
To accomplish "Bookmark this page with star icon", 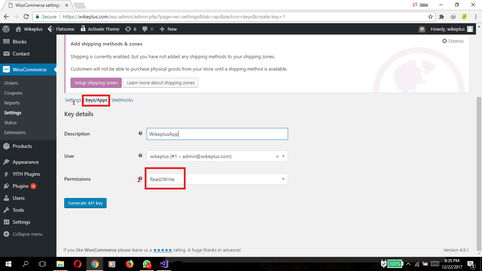I will 430,17.
